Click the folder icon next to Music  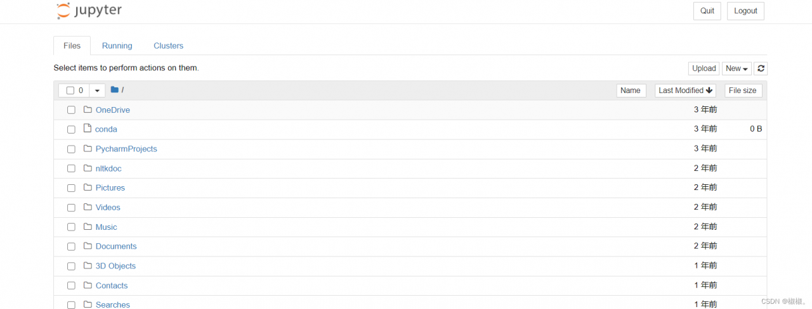point(88,227)
